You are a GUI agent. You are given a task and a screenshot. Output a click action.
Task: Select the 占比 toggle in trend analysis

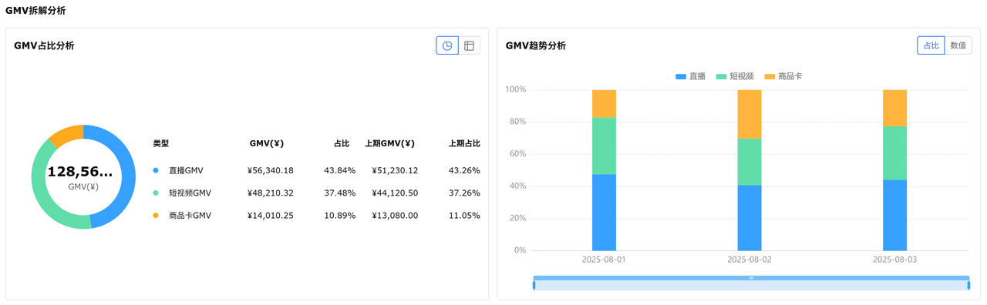click(931, 45)
